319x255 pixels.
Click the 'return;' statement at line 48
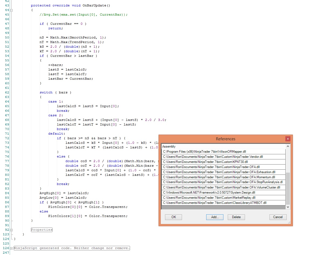(x=55, y=28)
